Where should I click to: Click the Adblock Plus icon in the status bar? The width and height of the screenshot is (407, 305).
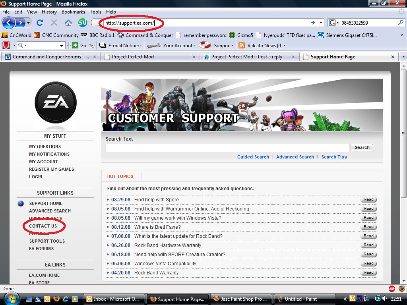coord(391,288)
